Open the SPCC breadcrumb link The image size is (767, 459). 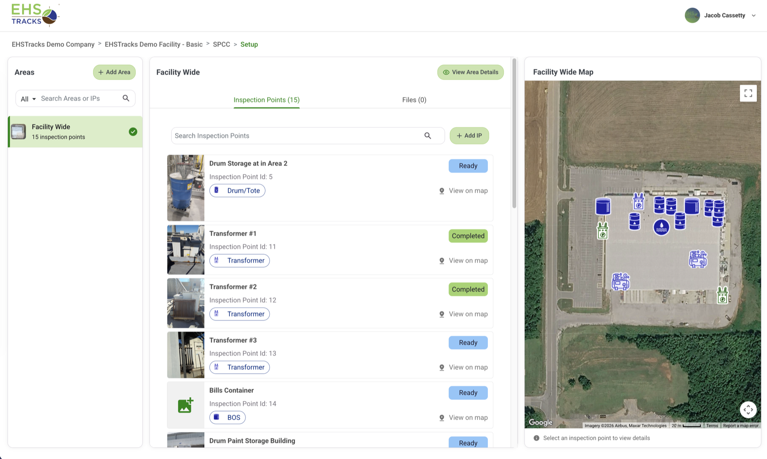tap(222, 44)
